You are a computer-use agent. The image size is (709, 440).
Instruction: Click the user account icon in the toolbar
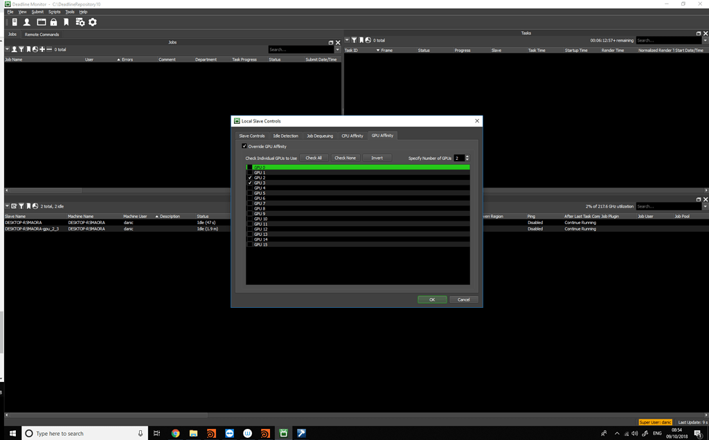[x=26, y=21]
